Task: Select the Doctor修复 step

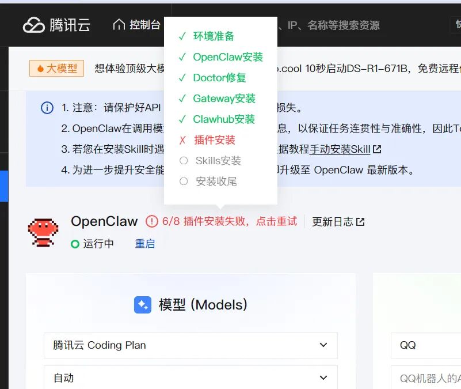Action: [219, 78]
